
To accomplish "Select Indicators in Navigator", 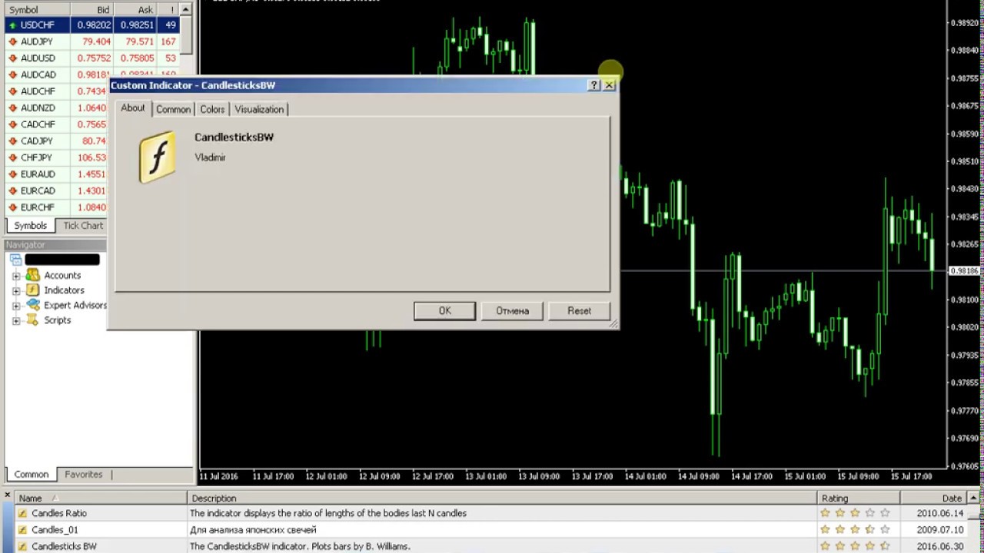I will (x=64, y=290).
